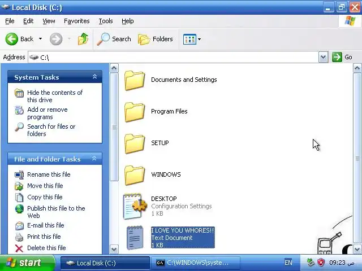362x271 pixels.
Task: Open the Favorites menu
Action: [x=77, y=21]
